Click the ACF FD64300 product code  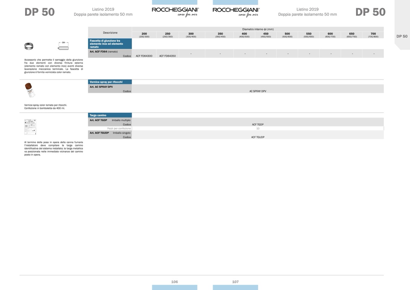144,56
